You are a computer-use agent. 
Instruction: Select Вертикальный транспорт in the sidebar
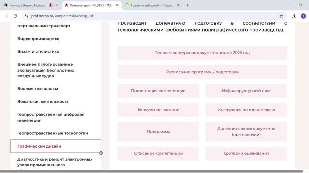[44, 26]
